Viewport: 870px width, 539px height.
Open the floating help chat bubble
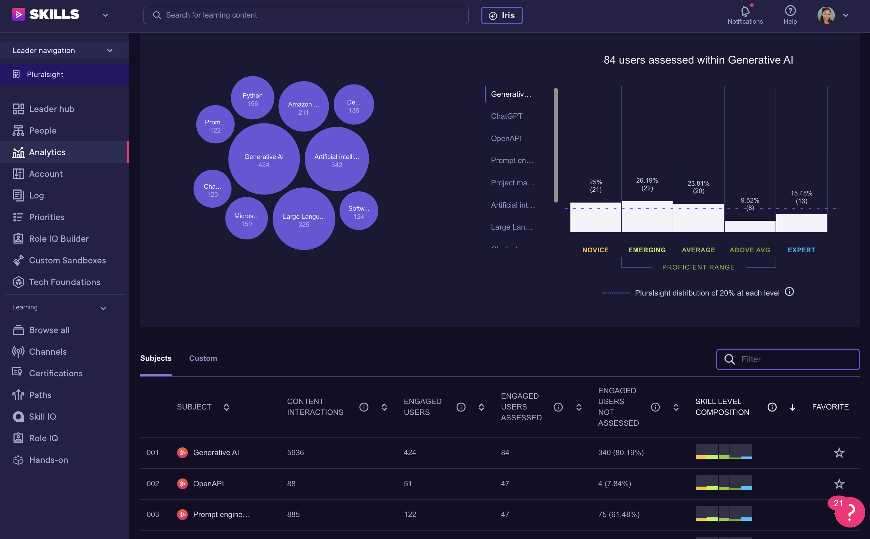pos(850,512)
